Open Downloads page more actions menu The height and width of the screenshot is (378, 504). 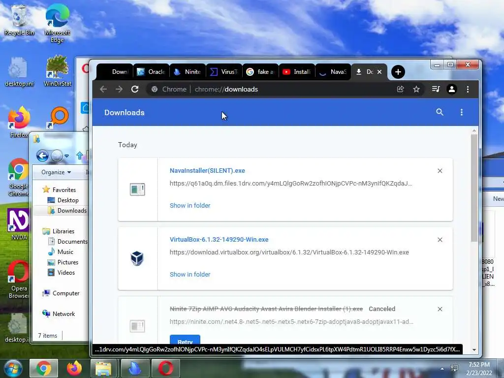click(x=462, y=112)
